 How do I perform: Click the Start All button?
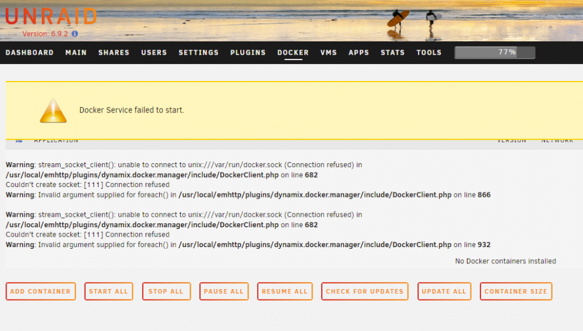pos(108,291)
